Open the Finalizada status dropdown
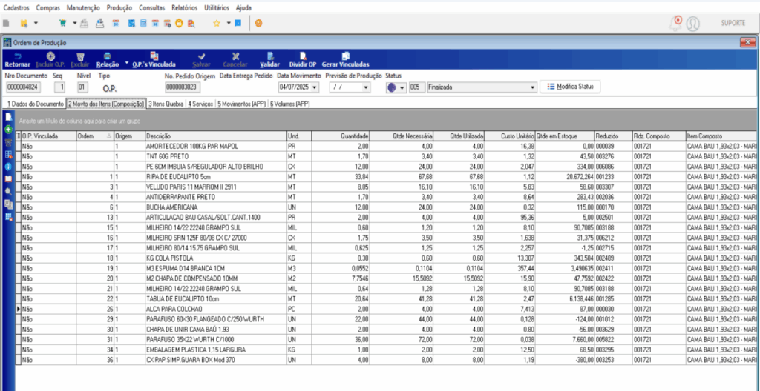Viewport: 760px width, 391px height. [x=531, y=87]
